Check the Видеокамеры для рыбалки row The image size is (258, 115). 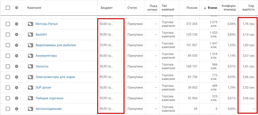tap(8, 45)
